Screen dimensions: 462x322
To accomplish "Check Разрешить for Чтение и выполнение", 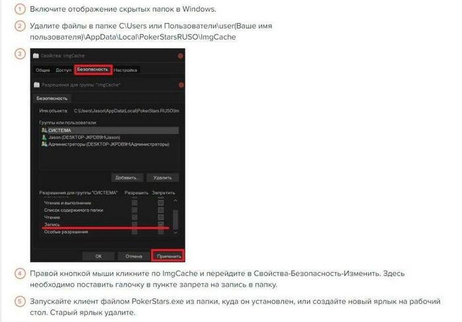I will pos(135,203).
